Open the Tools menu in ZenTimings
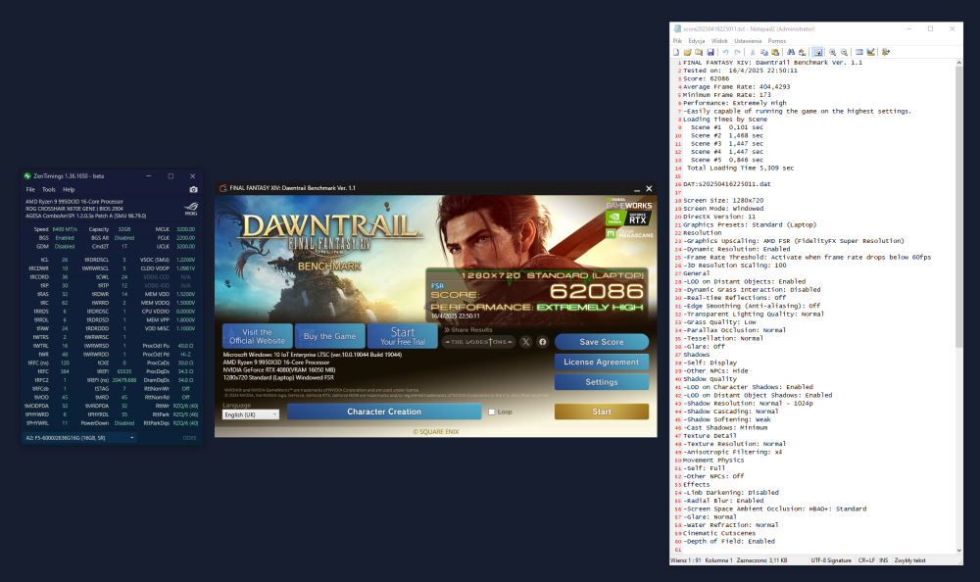Image resolution: width=980 pixels, height=582 pixels. tap(48, 189)
